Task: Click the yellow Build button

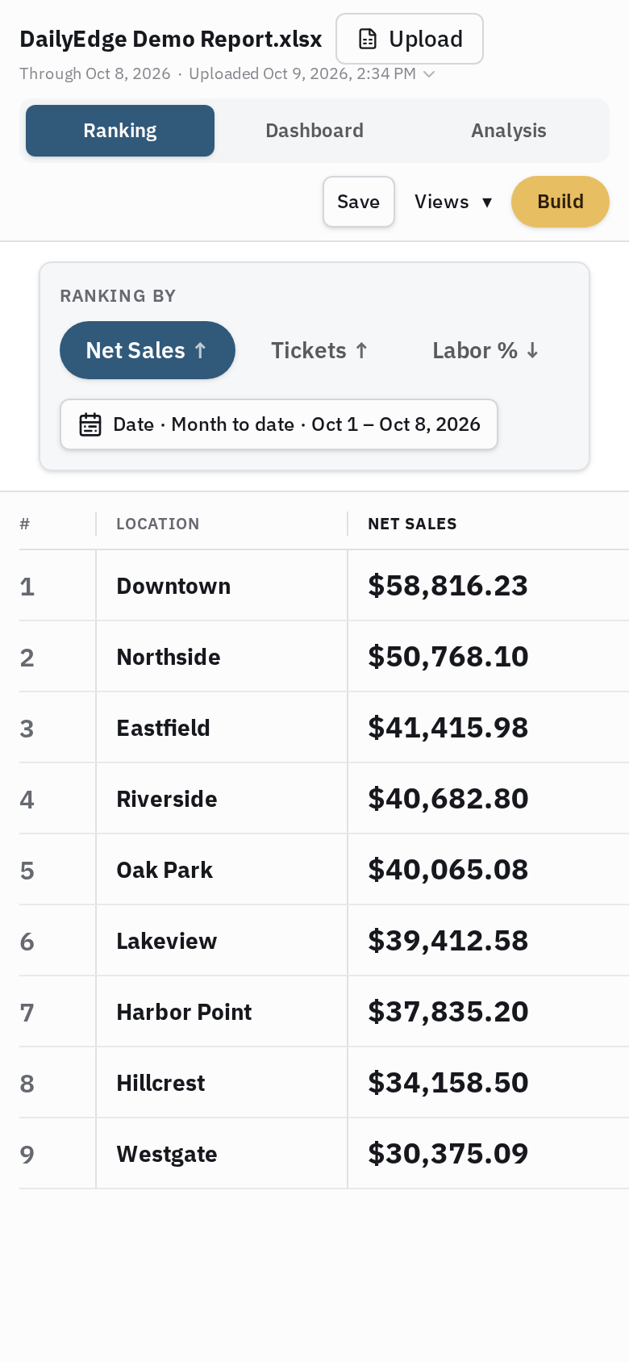Action: pos(560,202)
